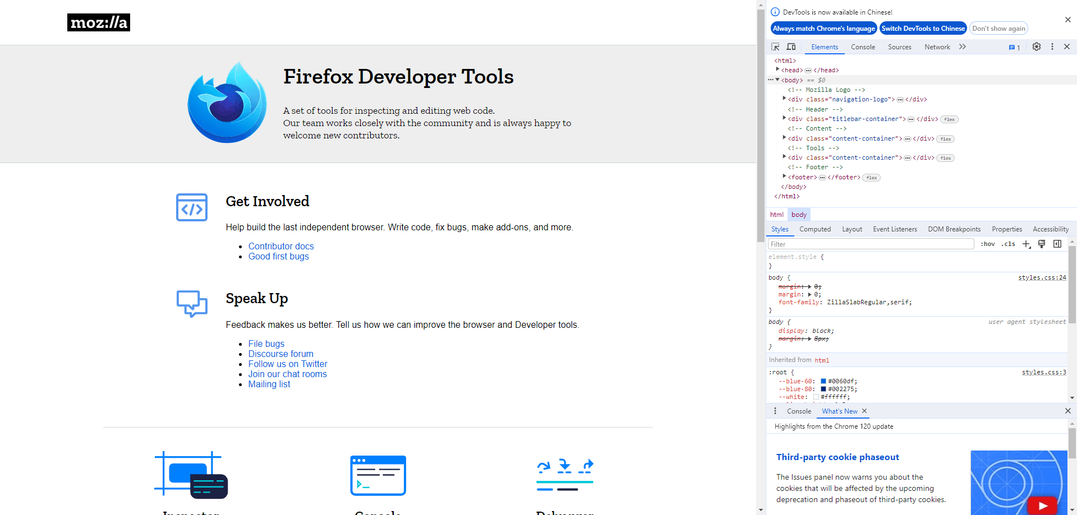Close the bottom drawer panel
Image resolution: width=1077 pixels, height=515 pixels.
pos(1068,411)
